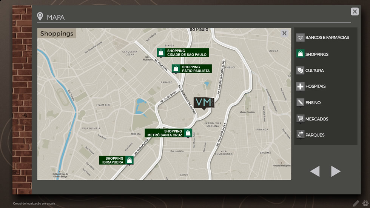Click the Ensino pencil icon

[x=300, y=103]
